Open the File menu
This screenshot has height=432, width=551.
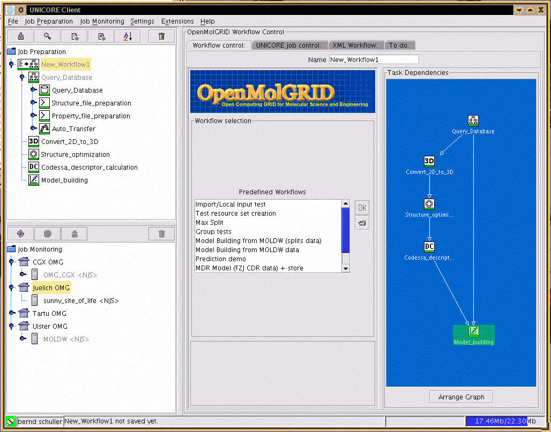(x=13, y=21)
